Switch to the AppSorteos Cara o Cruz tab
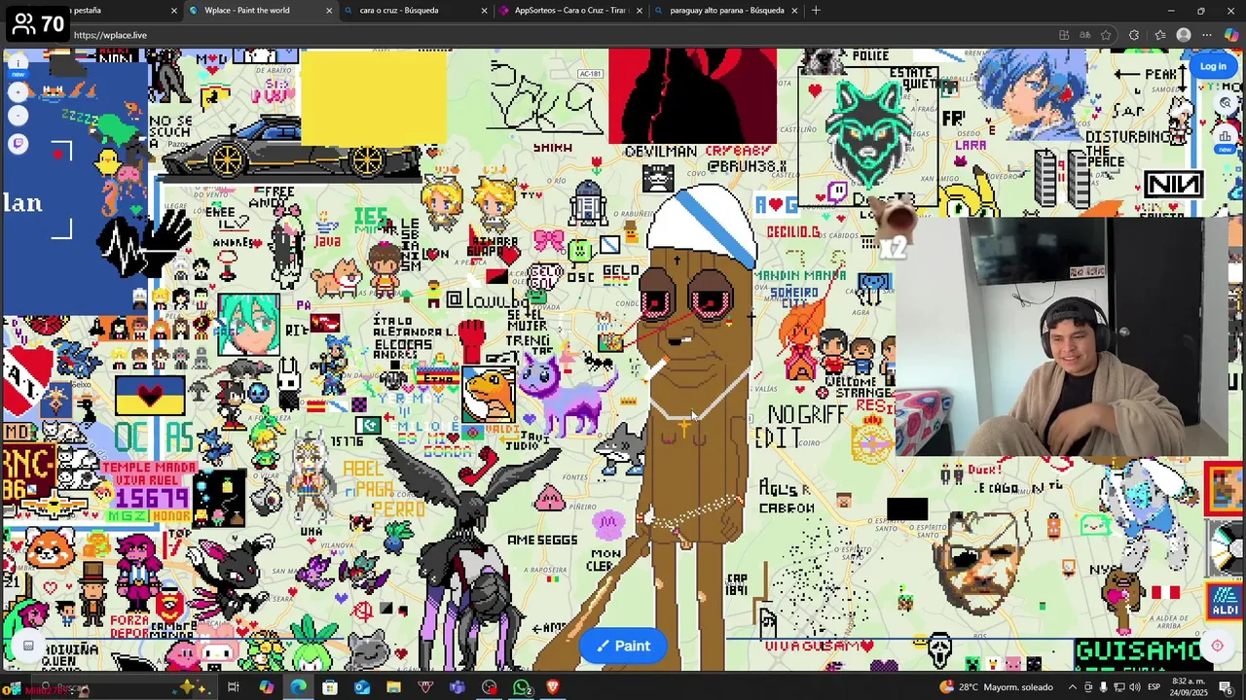The height and width of the screenshot is (700, 1246). click(x=569, y=11)
